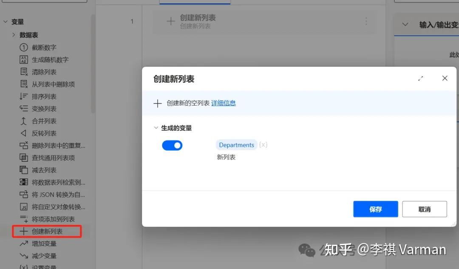Viewport: 459px width, 269px height.
Task: Click the dialog expand-to-fullscreen icon
Action: [420, 78]
